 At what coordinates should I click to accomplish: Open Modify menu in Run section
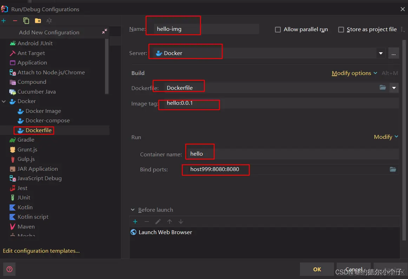pos(386,137)
